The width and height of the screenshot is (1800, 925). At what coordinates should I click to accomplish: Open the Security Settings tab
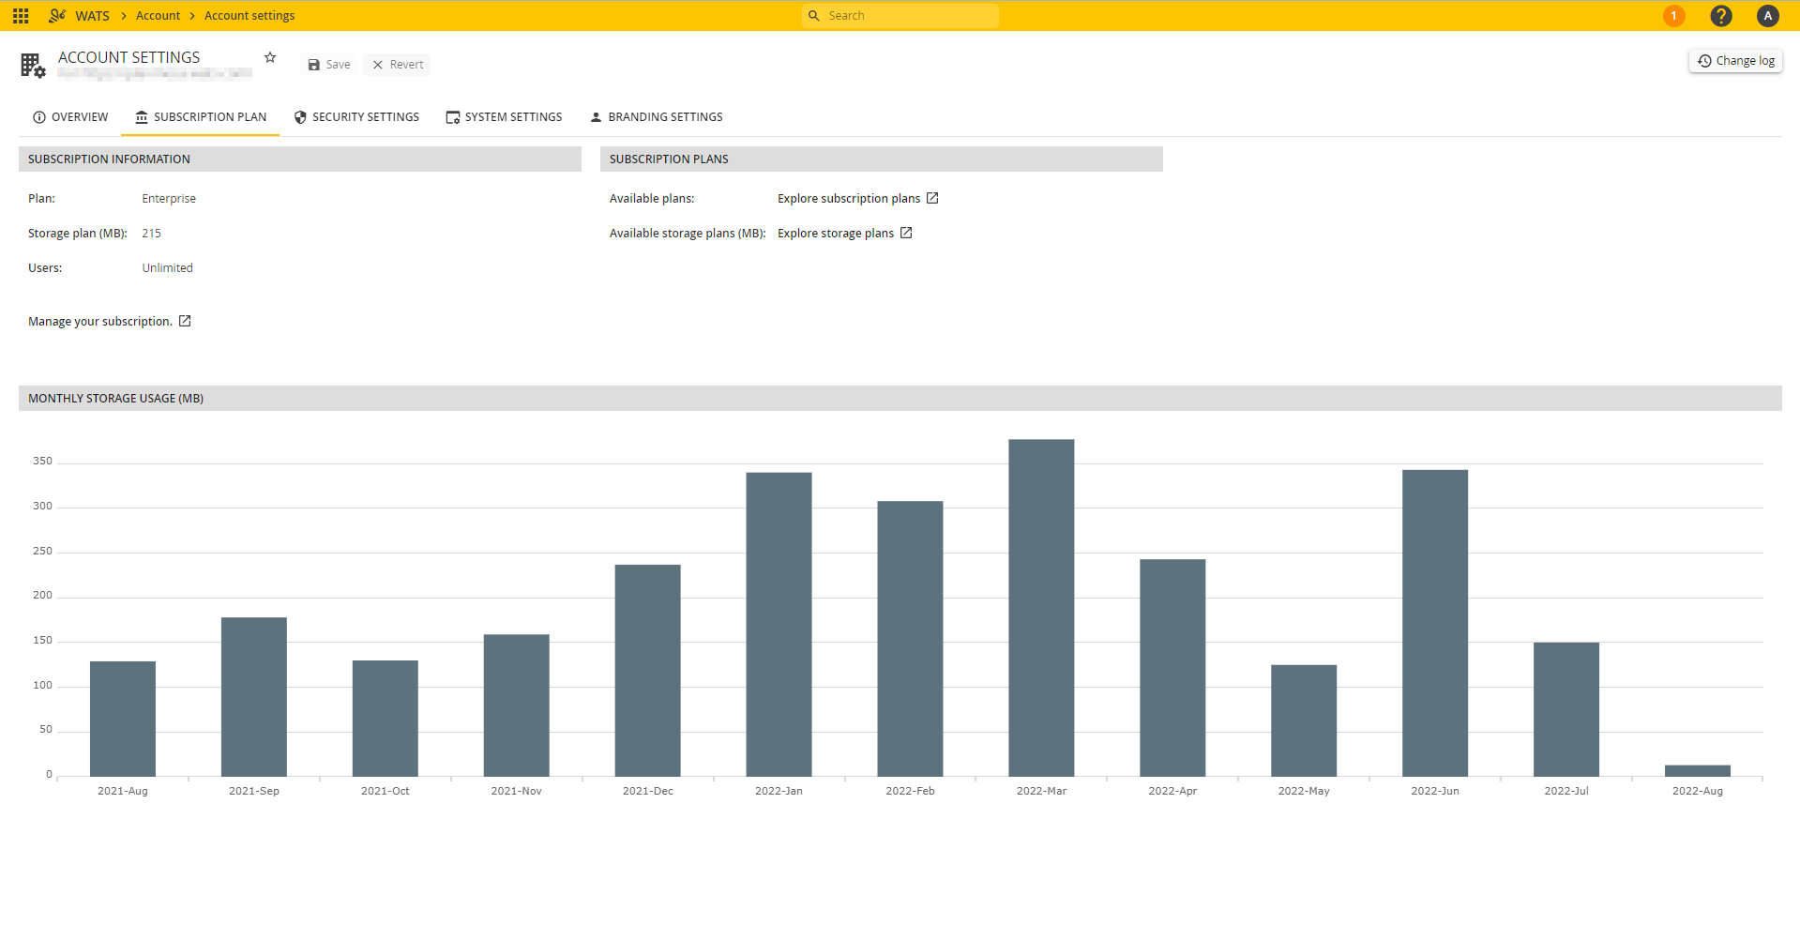[x=356, y=117]
